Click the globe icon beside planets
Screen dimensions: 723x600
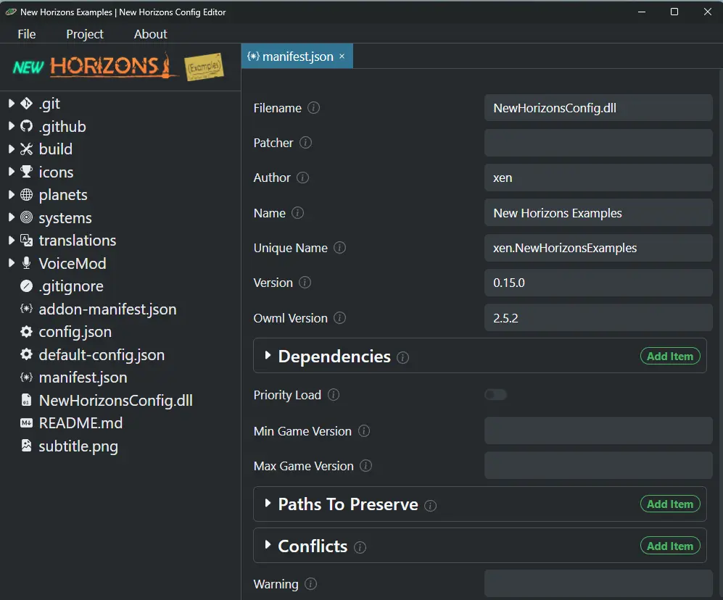pyautogui.click(x=25, y=194)
